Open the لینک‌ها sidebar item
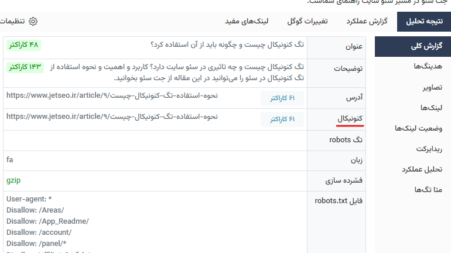Viewport: 451px width, 253px height. (x=431, y=108)
